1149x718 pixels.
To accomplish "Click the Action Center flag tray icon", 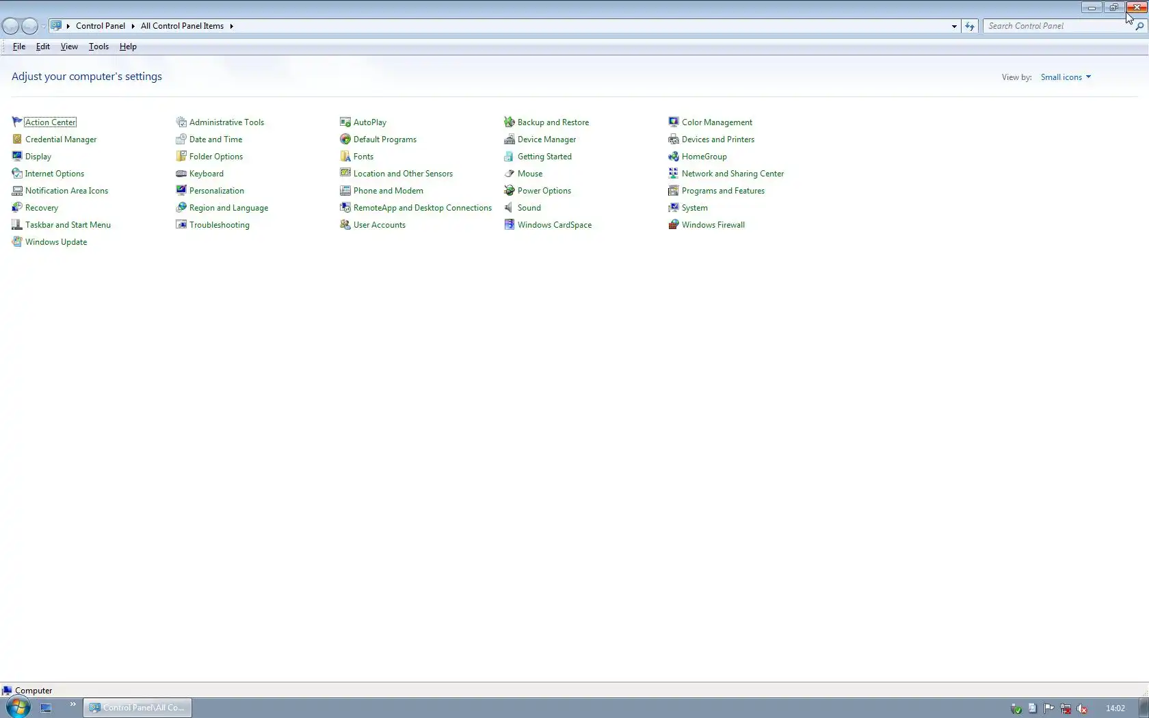I will [x=1049, y=708].
